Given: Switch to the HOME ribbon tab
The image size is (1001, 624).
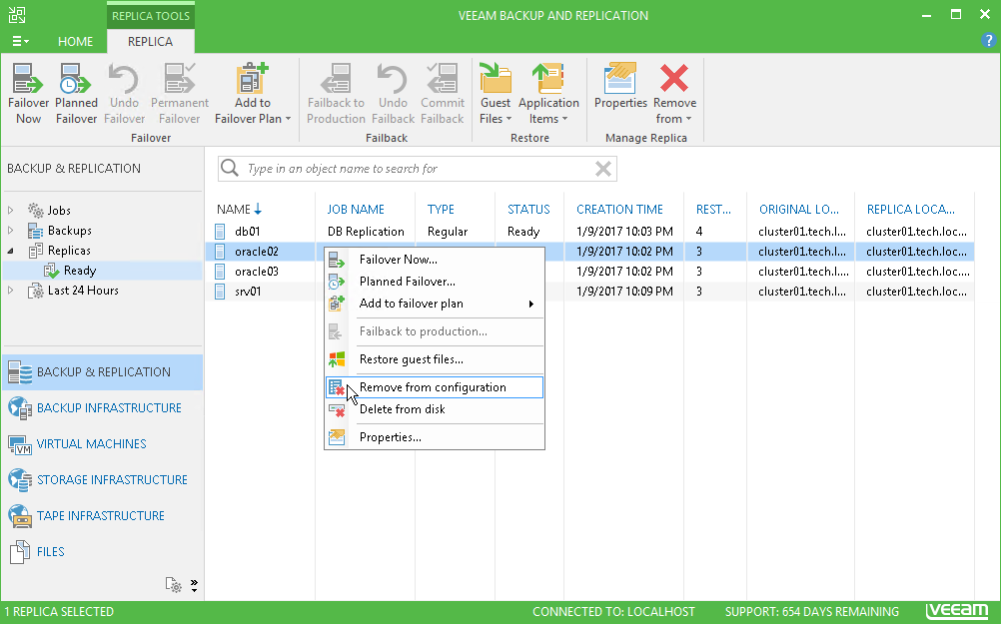Looking at the screenshot, I should tap(75, 42).
